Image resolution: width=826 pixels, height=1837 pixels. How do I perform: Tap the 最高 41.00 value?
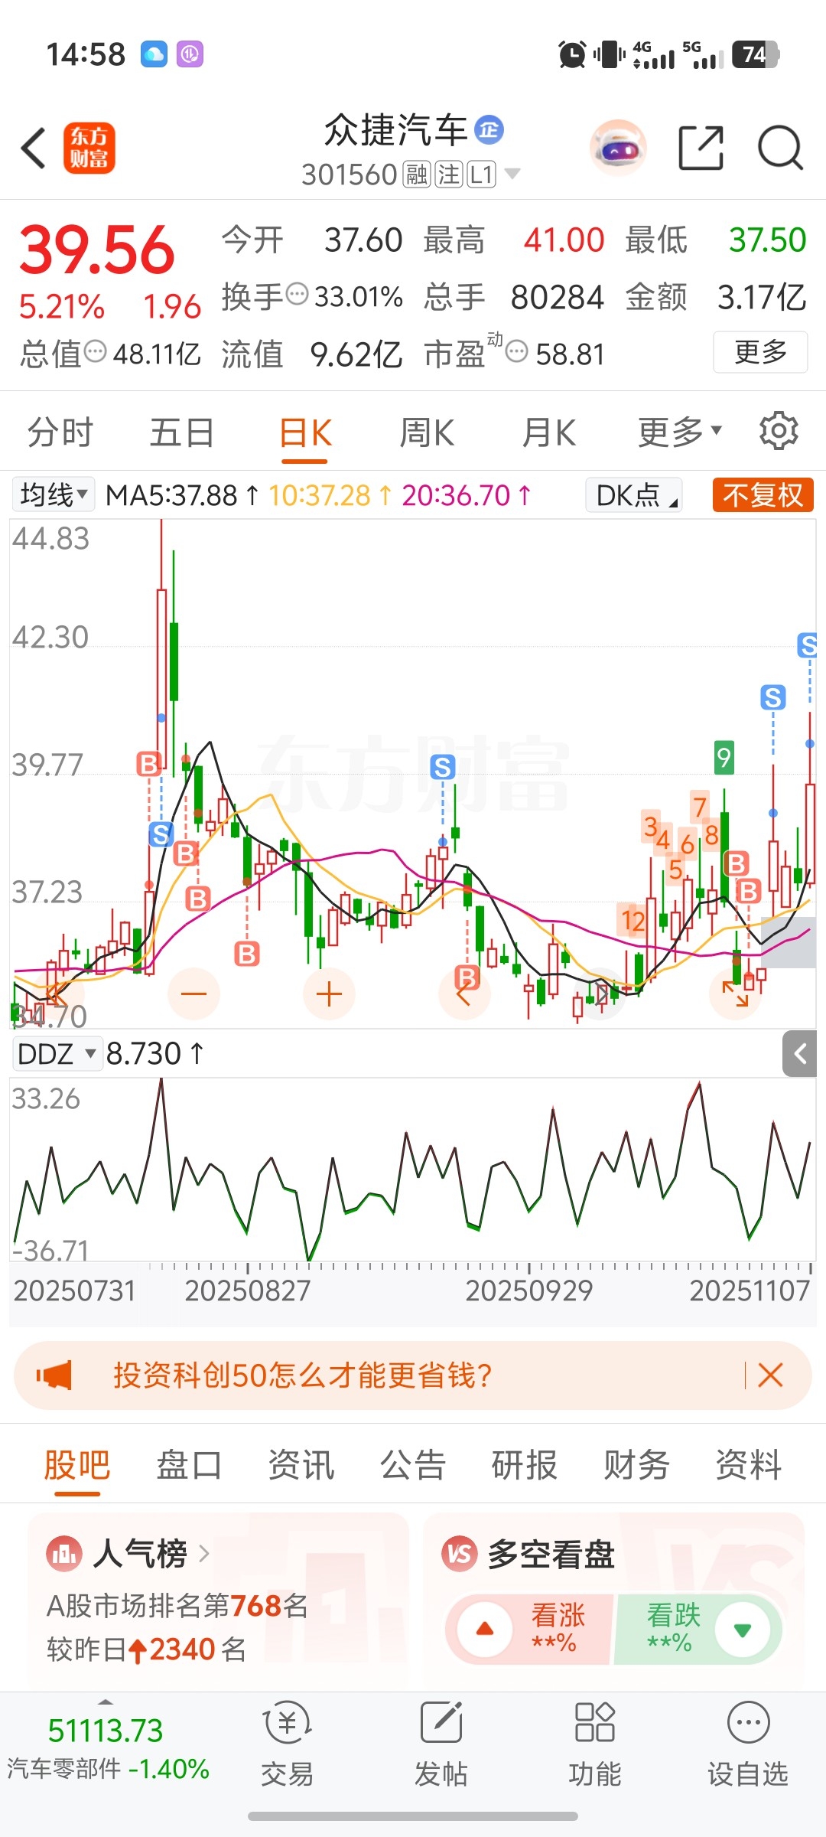coord(564,240)
